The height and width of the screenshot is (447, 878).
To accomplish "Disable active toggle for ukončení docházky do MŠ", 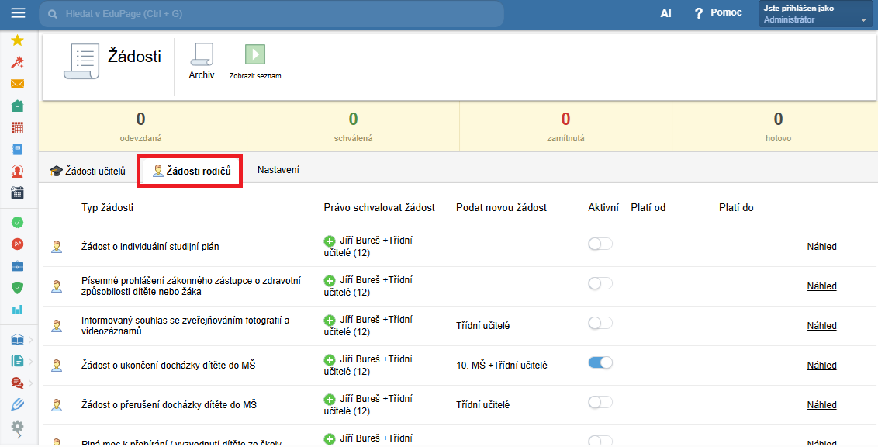I will (x=600, y=362).
